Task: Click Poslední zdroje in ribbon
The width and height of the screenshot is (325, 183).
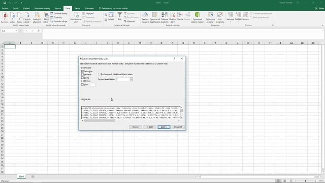Action: (x=59, y=21)
